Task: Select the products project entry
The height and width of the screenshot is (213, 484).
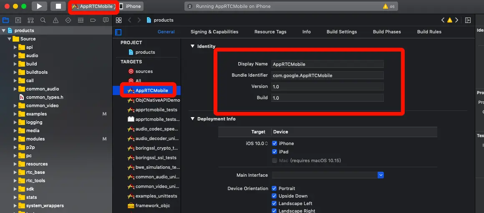Action: pyautogui.click(x=142, y=52)
